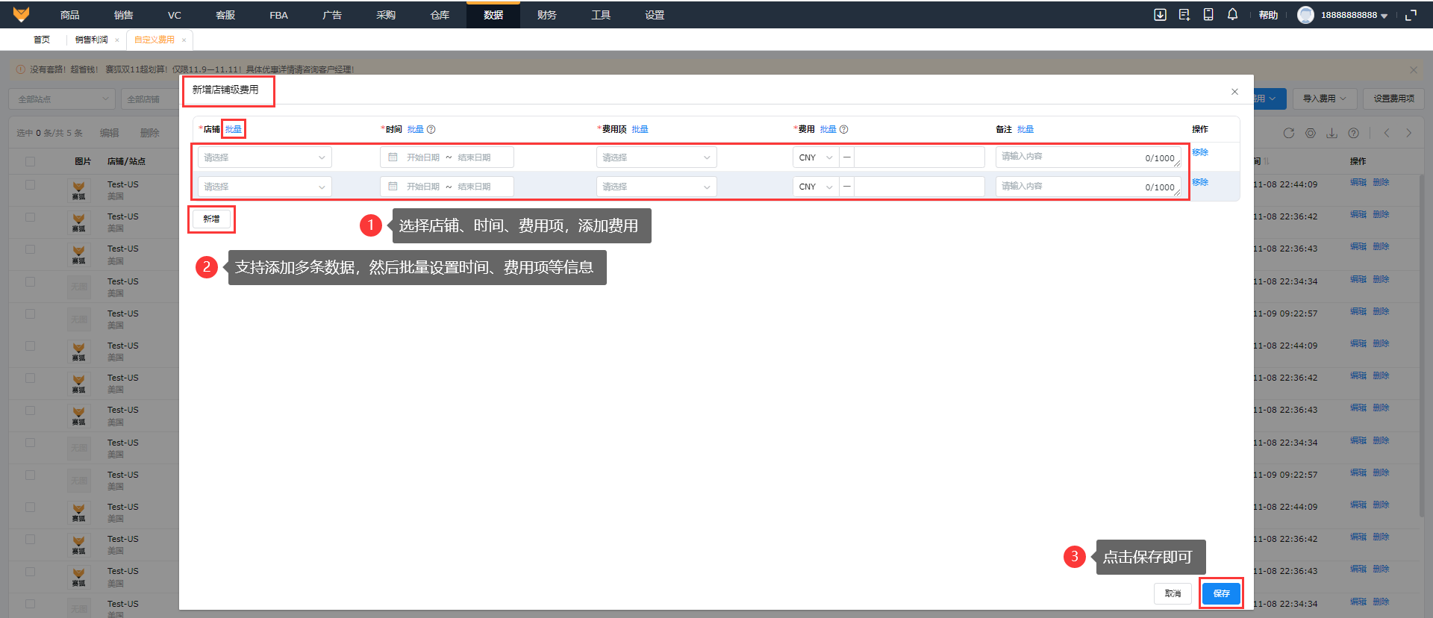Expand the 全部站点 filter dropdown behind the dialog
Viewport: 1433px width, 618px height.
pyautogui.click(x=62, y=99)
